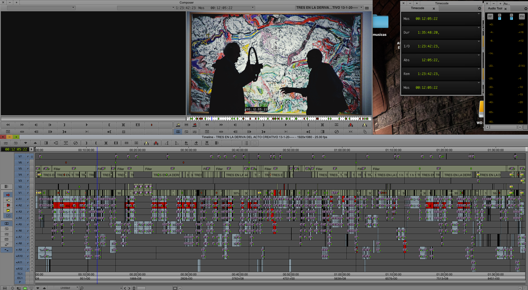This screenshot has height=290, width=528.
Task: Click Remove Effect icon in Timeline toolbar
Action: (76, 143)
